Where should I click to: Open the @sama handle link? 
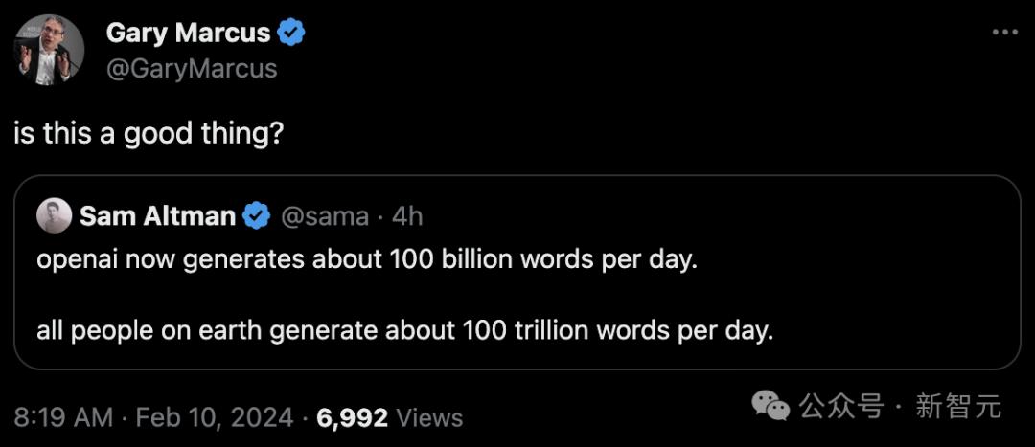pyautogui.click(x=324, y=216)
